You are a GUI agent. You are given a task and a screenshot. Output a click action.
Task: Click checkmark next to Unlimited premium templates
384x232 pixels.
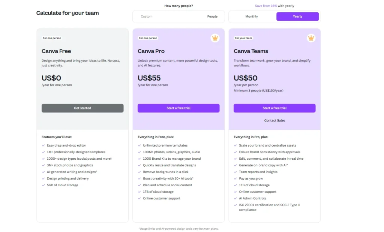tap(139, 145)
